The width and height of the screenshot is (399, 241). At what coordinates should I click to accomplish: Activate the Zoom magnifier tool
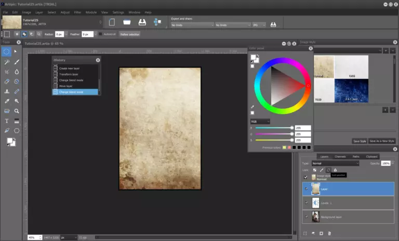pos(17,111)
